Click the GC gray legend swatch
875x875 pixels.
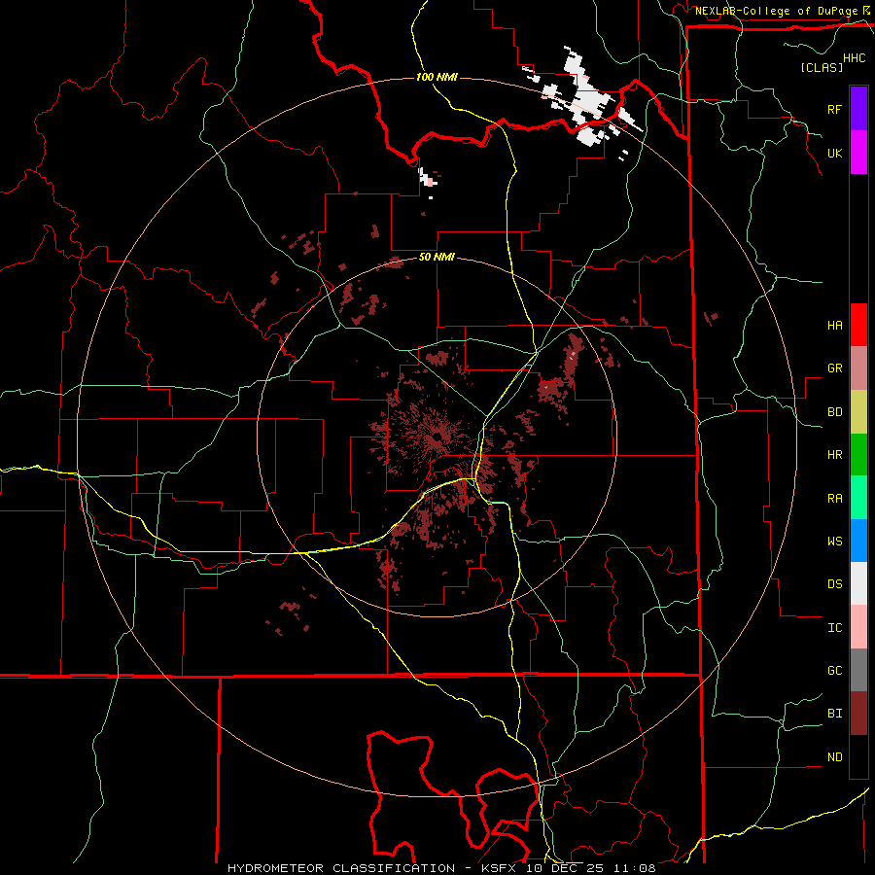858,670
